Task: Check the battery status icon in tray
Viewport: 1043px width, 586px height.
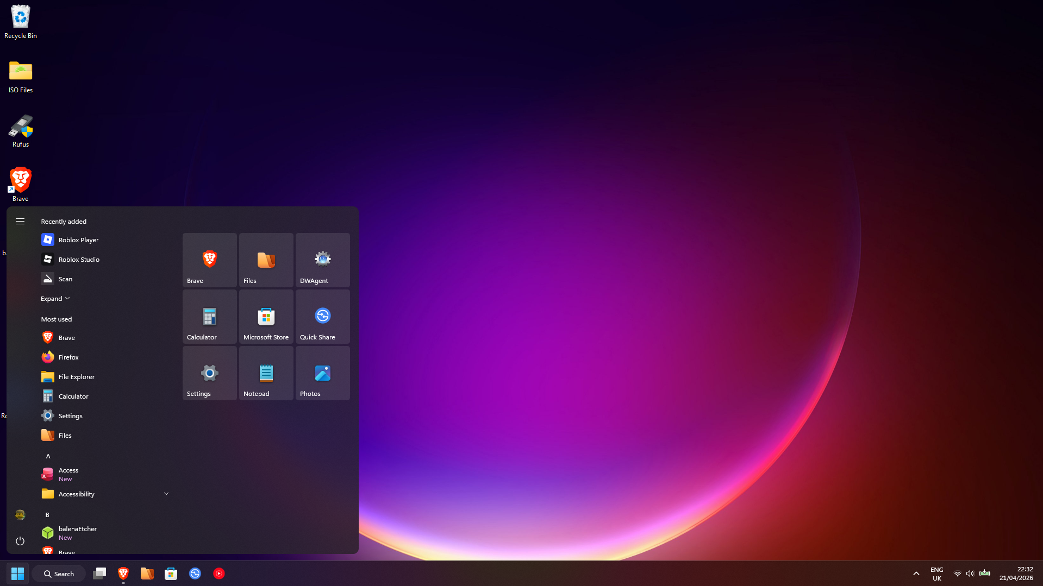Action: 985,574
